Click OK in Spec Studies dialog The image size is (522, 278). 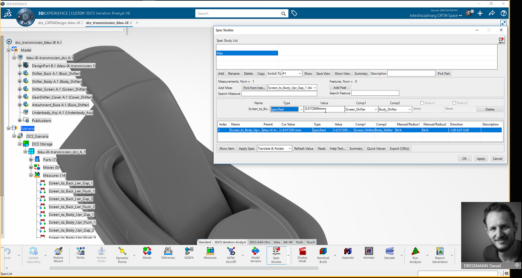(464, 159)
